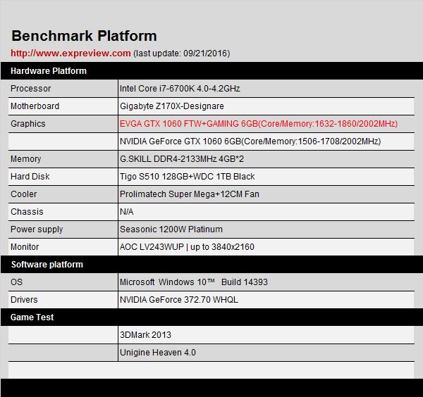Viewport: 423px width, 397px height.
Task: Click the AOC LV243WUP monitor value
Action: [188, 247]
